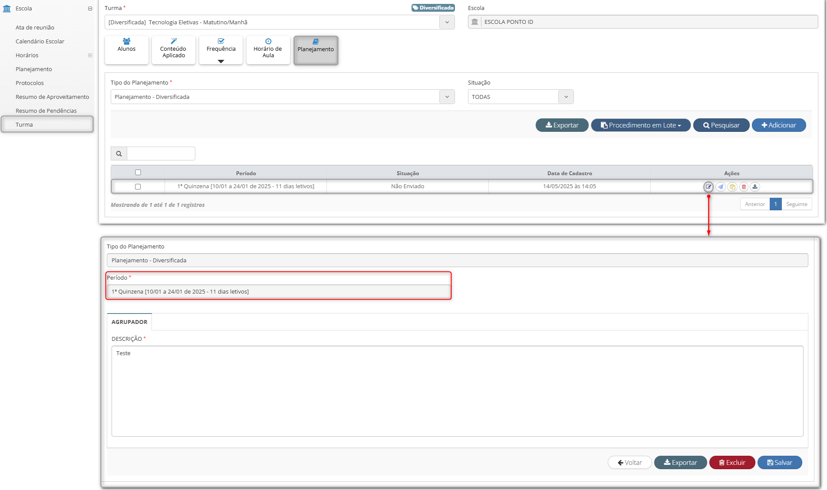Viewport: 827px width, 490px height.
Task: Open Ata de reunião in sidebar
Action: 35,27
